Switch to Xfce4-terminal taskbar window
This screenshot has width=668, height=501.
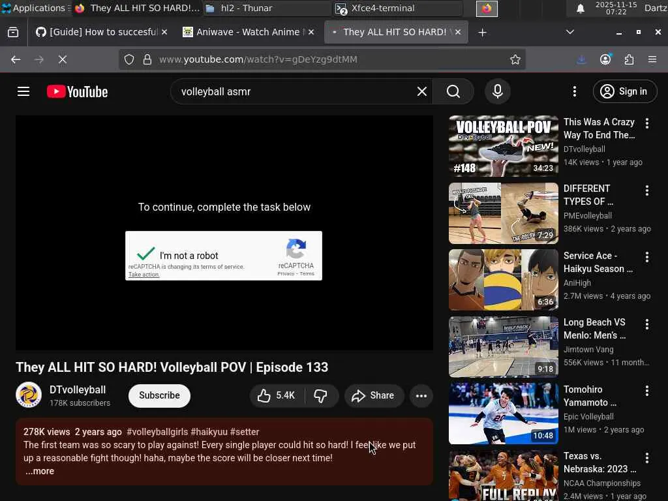click(x=398, y=8)
